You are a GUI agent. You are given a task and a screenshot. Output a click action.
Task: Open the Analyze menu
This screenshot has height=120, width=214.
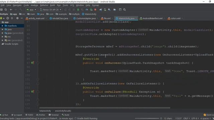[34, 5]
